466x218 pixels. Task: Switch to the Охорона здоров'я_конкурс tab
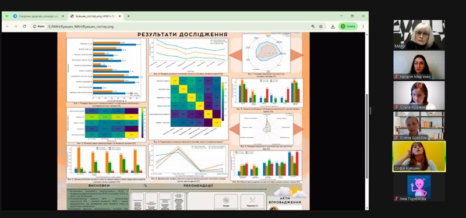[x=38, y=16]
